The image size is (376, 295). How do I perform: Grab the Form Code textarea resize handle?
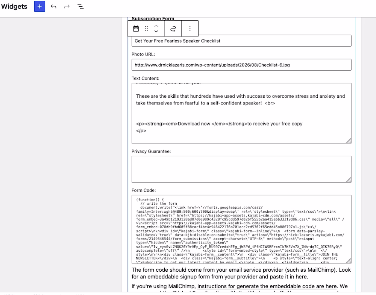pyautogui.click(x=349, y=261)
